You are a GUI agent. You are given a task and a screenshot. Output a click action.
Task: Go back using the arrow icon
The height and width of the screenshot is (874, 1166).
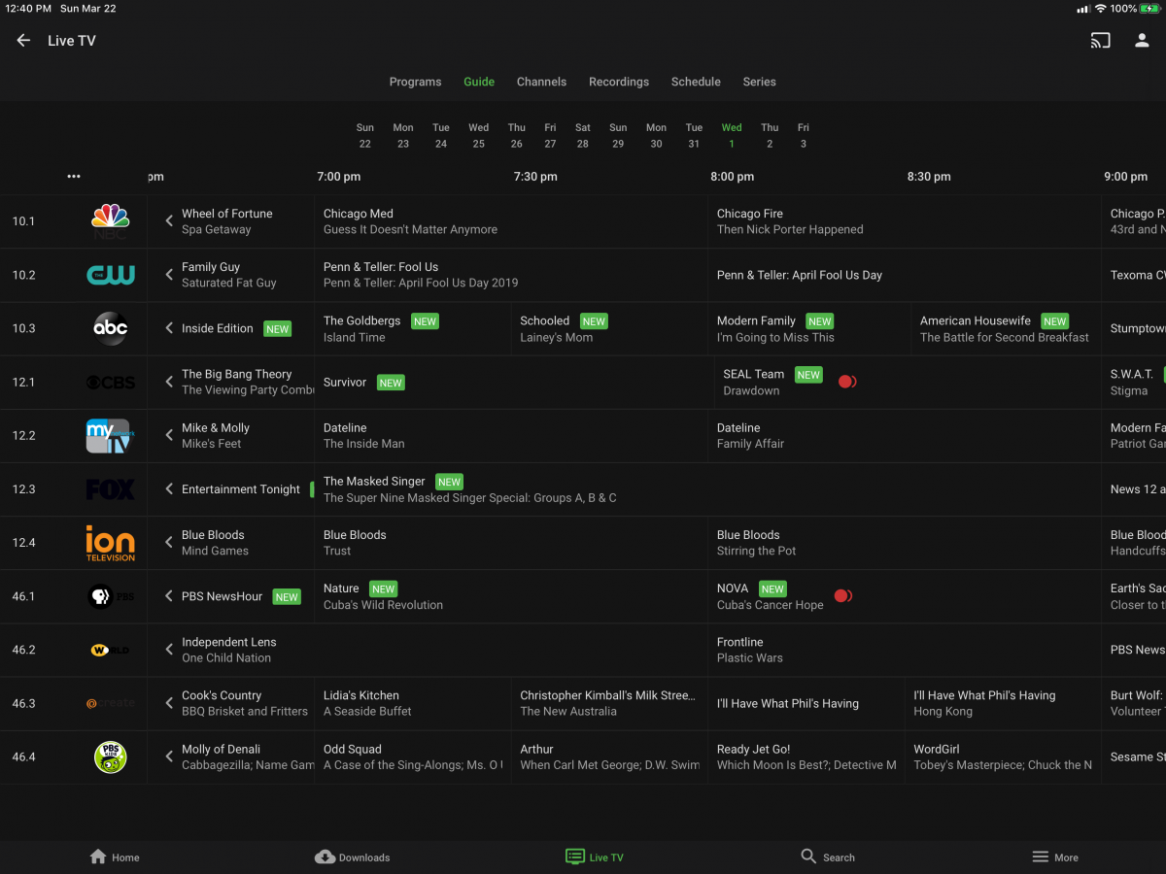point(23,41)
